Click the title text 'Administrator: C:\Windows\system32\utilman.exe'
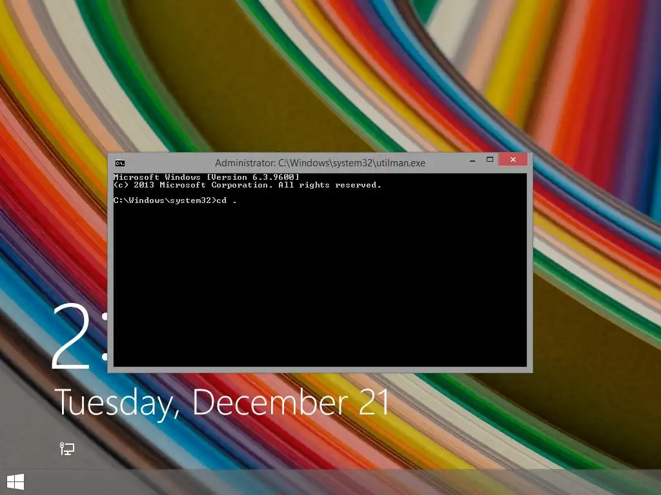The height and width of the screenshot is (495, 661). coord(320,163)
